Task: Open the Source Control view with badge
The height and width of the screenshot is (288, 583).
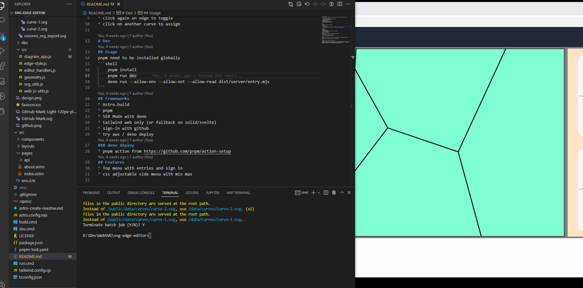Action: click(3, 36)
